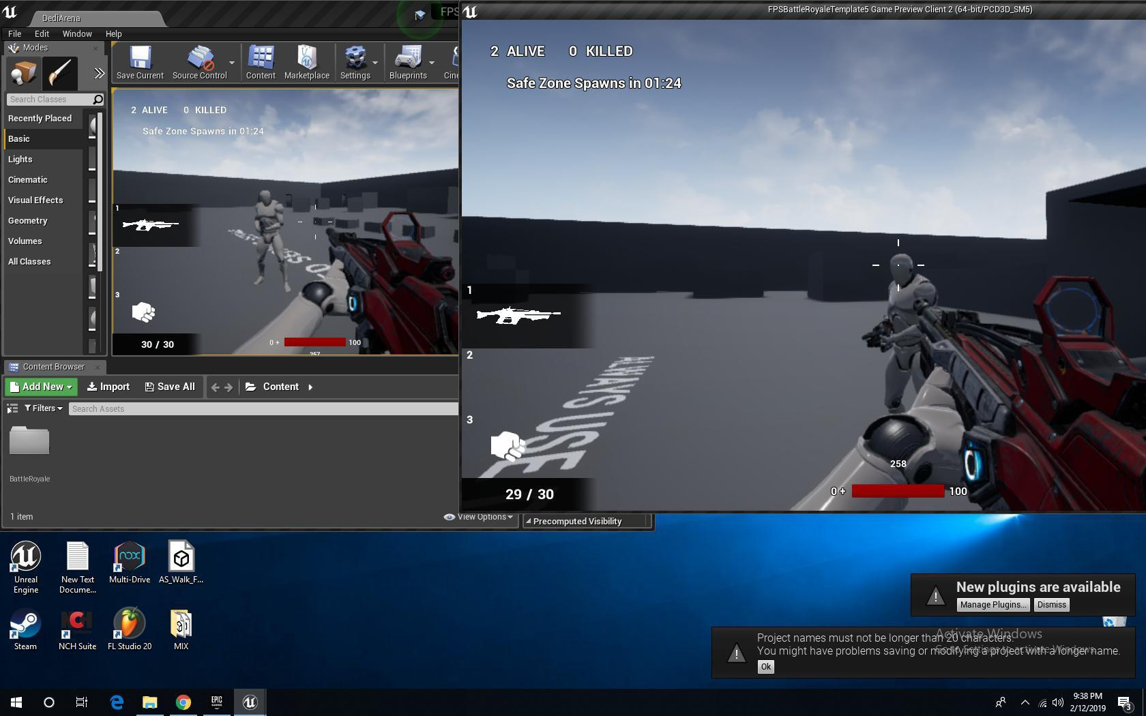Open Google Chrome from the taskbar
This screenshot has height=716, width=1146.
pyautogui.click(x=183, y=702)
